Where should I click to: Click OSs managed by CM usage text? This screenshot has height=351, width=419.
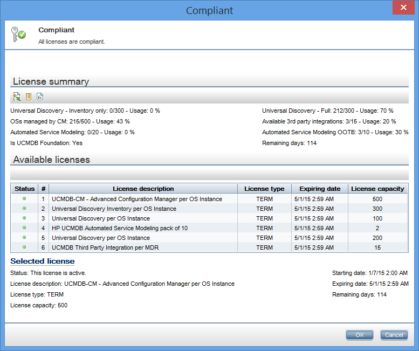point(70,121)
